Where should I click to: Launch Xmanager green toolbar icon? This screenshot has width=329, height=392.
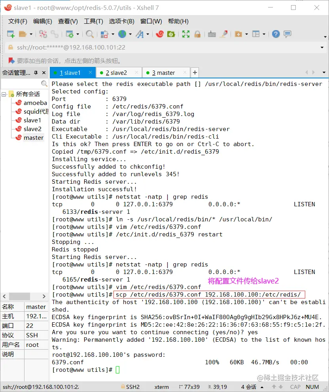click(x=171, y=34)
